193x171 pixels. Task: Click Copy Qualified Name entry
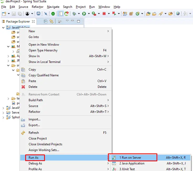click(x=66, y=75)
